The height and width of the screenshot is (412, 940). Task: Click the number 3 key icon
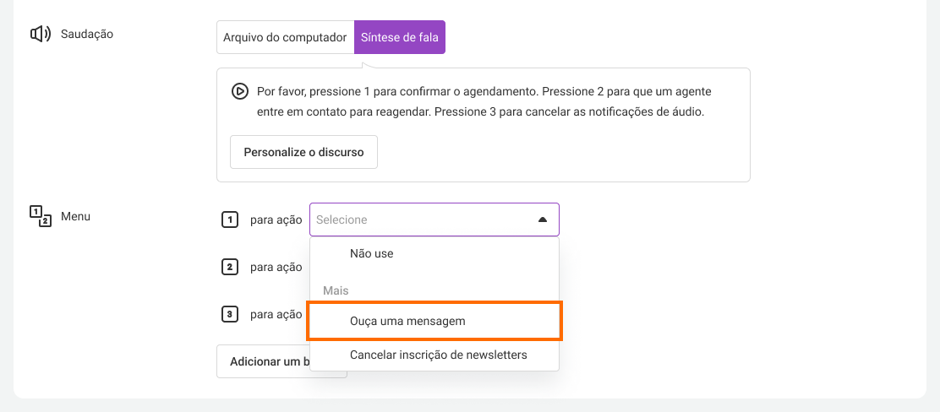pyautogui.click(x=230, y=314)
